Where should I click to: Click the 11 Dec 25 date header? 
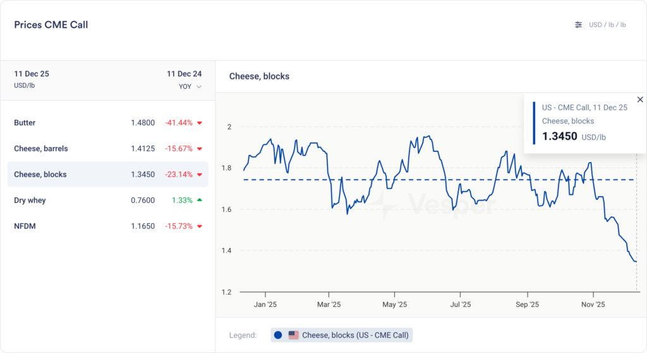(32, 74)
